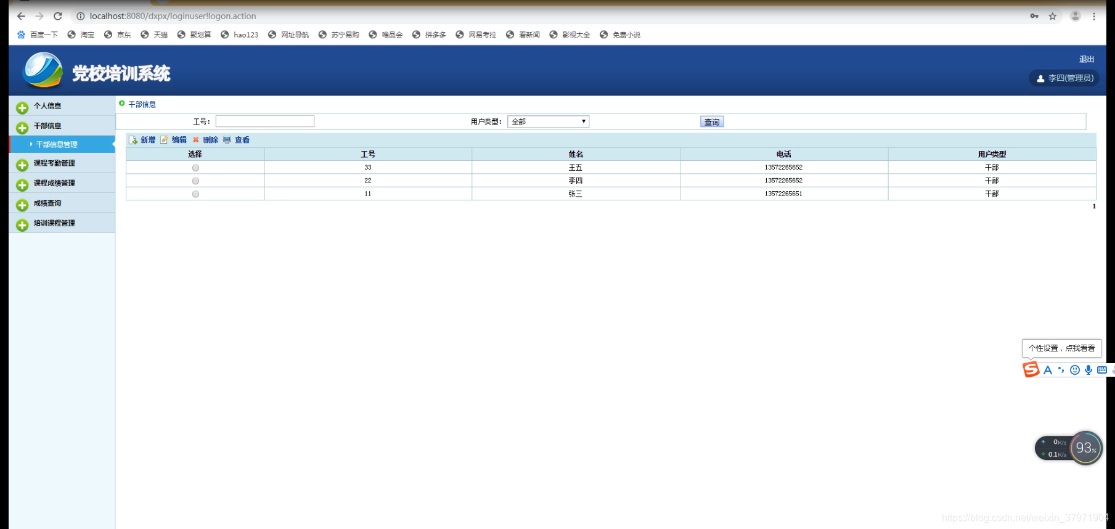Viewport: 1115px width, 529px height.
Task: Click the 编辑 edit pencil icon
Action: 164,140
